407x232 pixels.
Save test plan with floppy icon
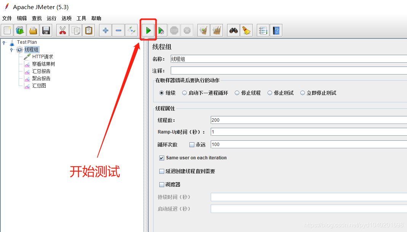(46, 30)
